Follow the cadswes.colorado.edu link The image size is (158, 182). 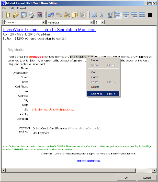click(x=89, y=161)
